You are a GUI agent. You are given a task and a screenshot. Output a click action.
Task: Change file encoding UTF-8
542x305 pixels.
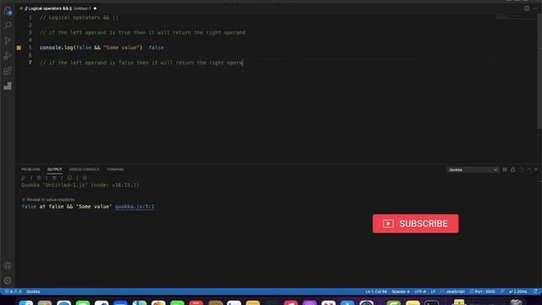point(420,291)
